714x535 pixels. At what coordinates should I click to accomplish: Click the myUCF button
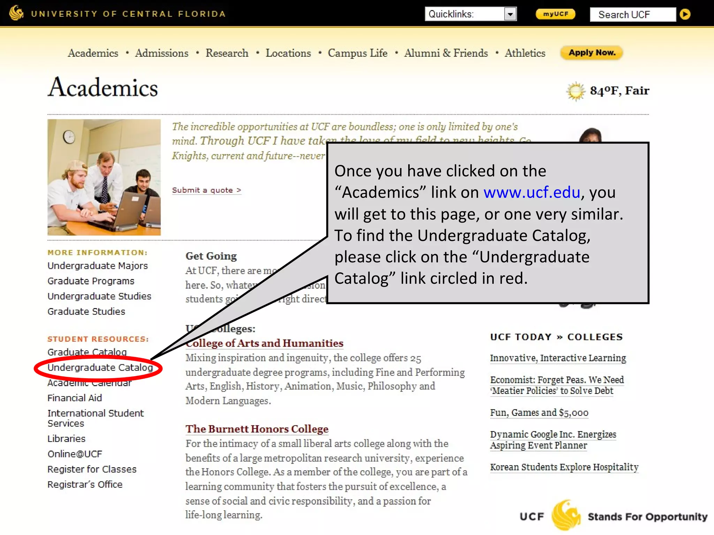pyautogui.click(x=555, y=14)
